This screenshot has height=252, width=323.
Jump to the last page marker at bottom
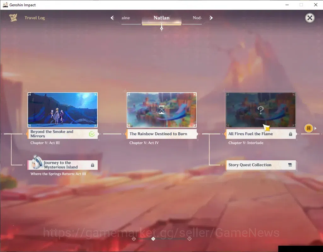[189, 239]
